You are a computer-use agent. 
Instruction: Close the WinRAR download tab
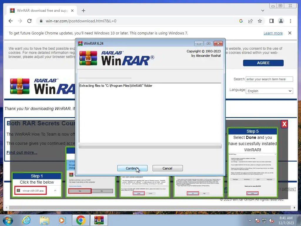72,11
